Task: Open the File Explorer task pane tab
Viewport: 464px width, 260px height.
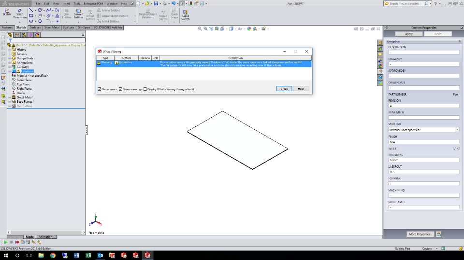Action: click(380, 55)
